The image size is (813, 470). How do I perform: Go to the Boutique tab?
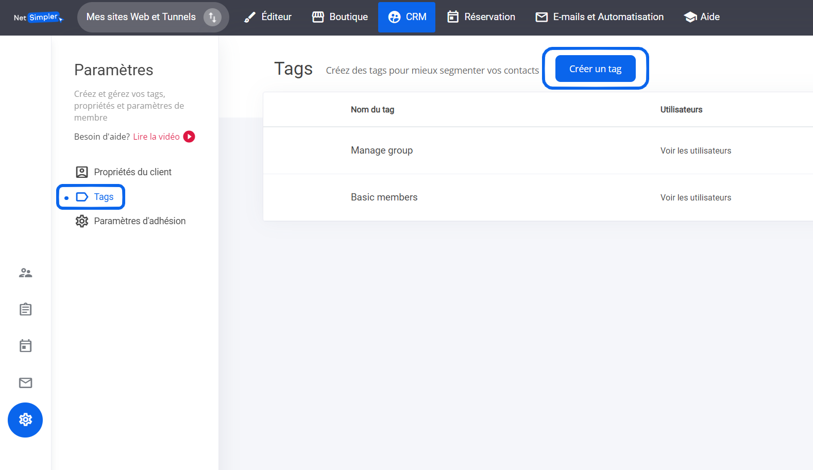click(x=340, y=17)
